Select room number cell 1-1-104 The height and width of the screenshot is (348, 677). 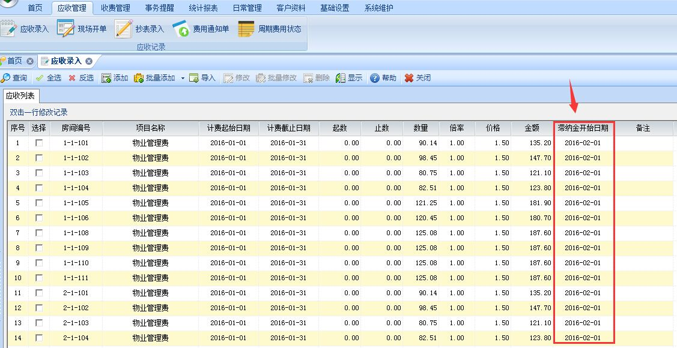[x=76, y=188]
